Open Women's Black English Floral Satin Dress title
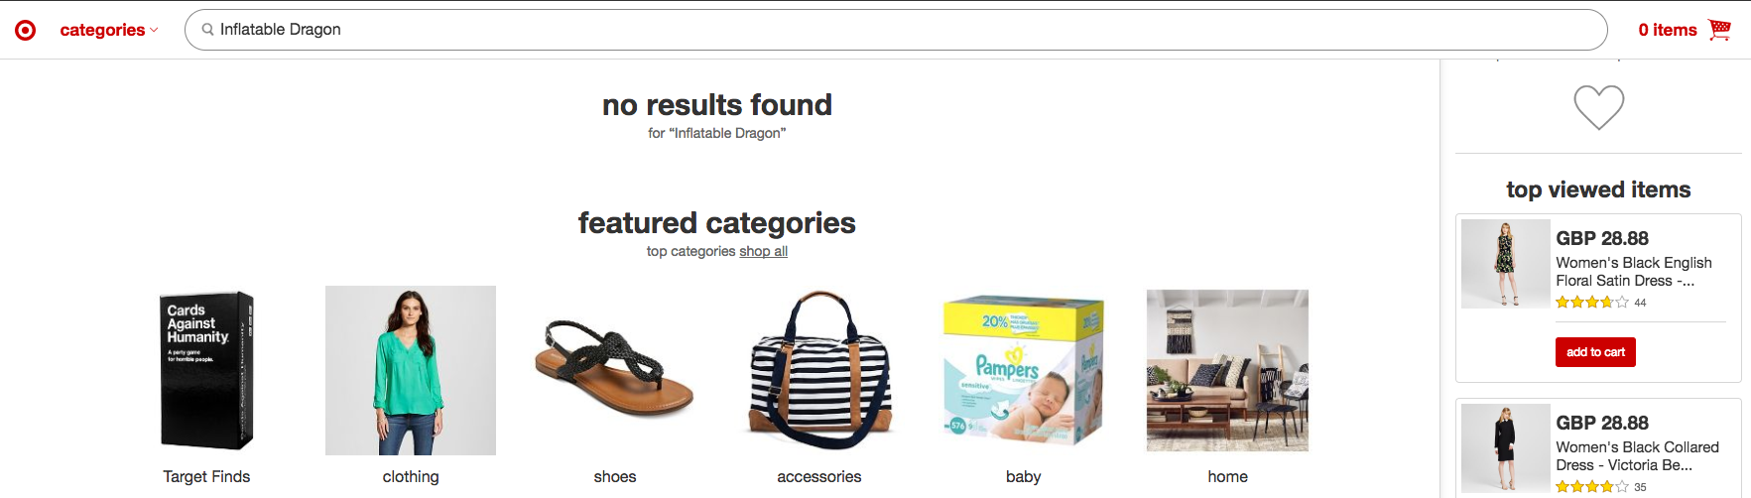The height and width of the screenshot is (498, 1751). [1633, 272]
